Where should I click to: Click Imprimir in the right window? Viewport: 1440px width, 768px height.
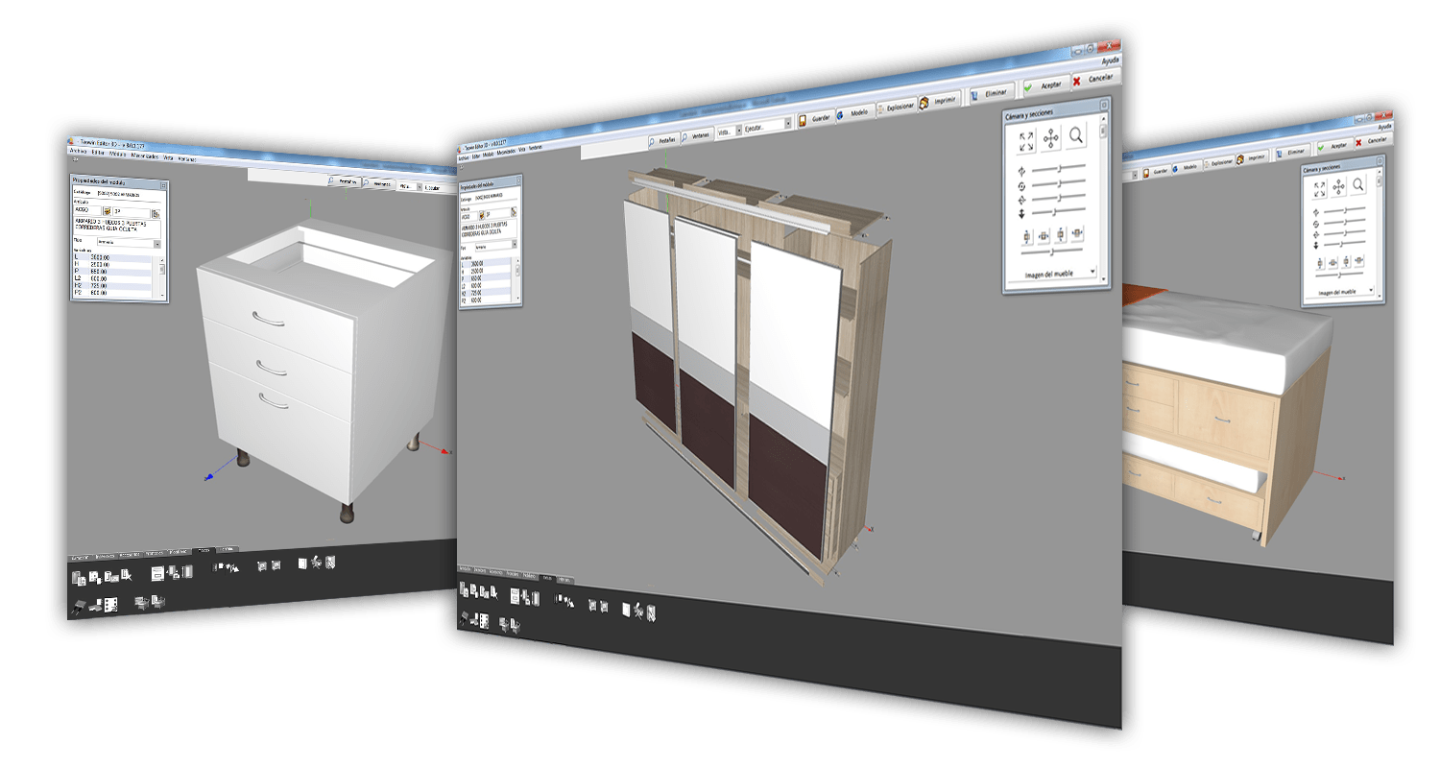coord(1252,158)
